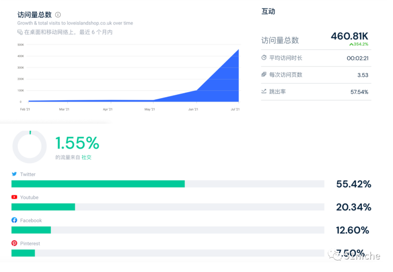
Task: Select the Facebook icon
Action: (x=14, y=220)
